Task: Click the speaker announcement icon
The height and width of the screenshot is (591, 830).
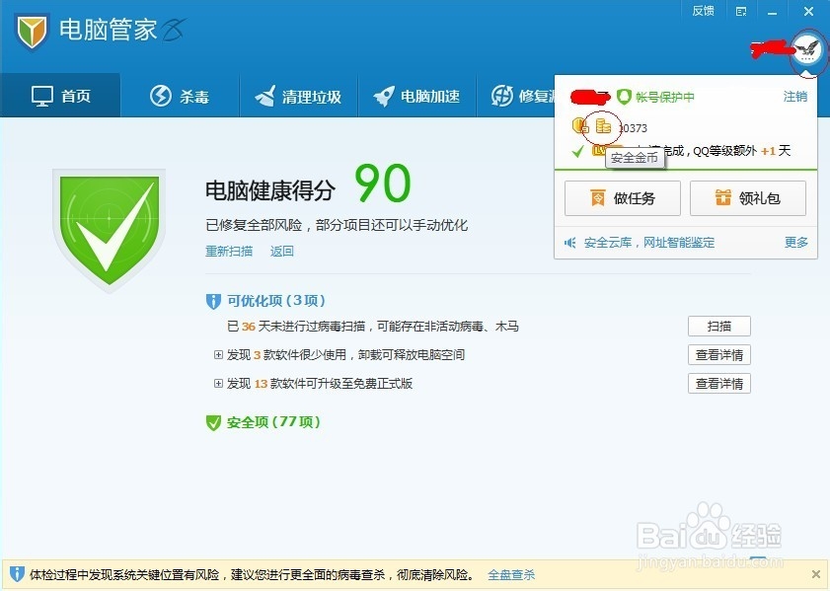Action: (570, 243)
